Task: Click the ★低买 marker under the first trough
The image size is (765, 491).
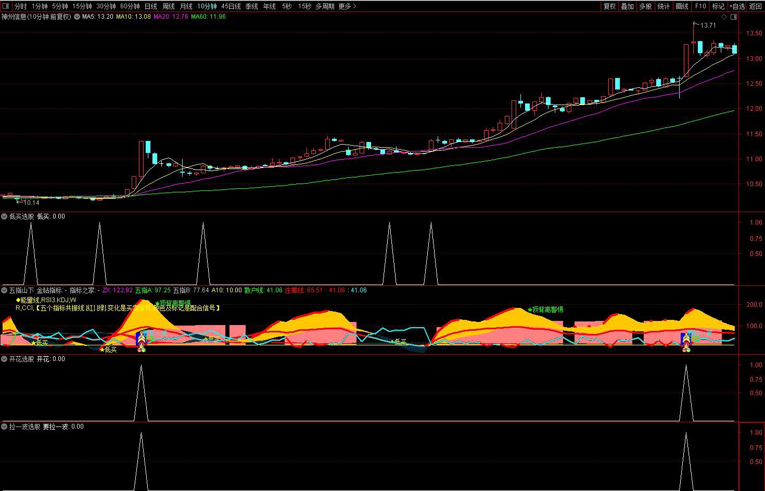Action: click(x=40, y=343)
